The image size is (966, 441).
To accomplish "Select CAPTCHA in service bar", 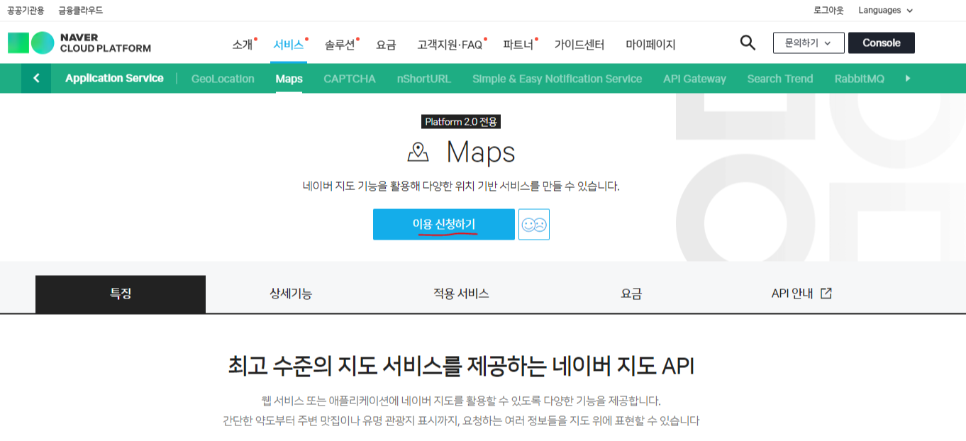I will [350, 79].
